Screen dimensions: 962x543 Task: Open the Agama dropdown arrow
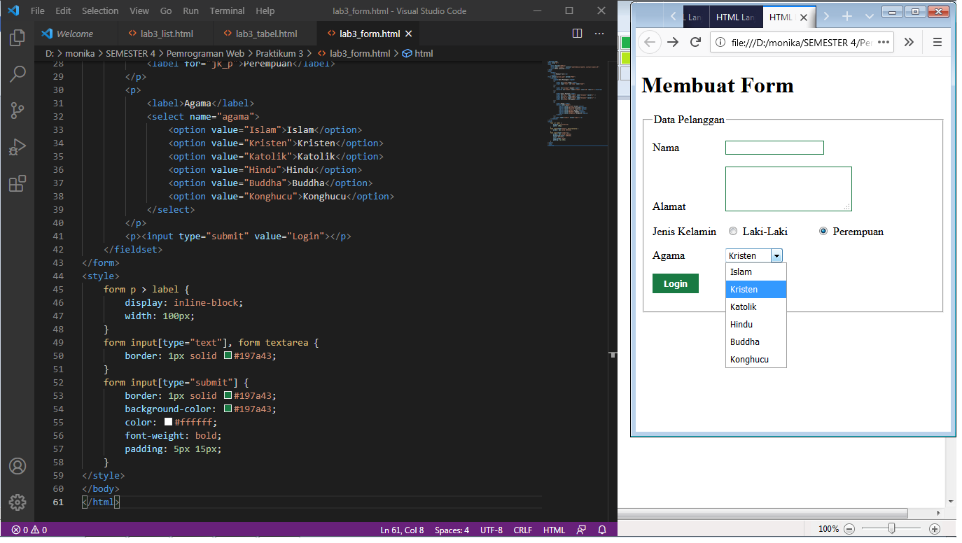pos(776,256)
